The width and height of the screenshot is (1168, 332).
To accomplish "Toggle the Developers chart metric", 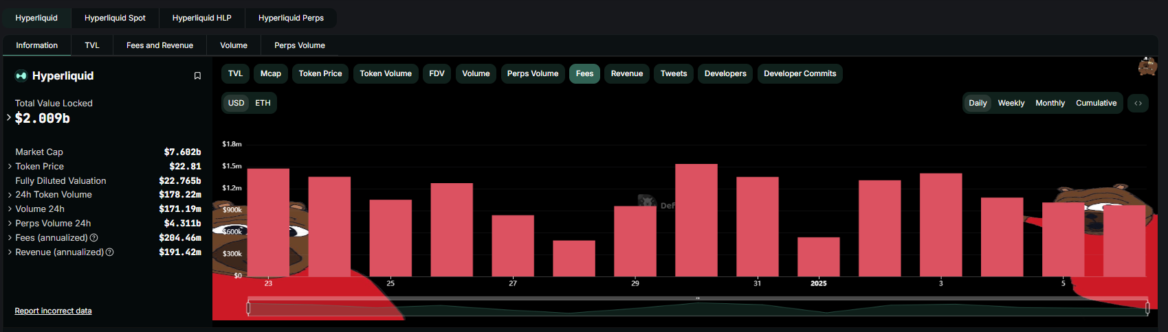I will (725, 73).
